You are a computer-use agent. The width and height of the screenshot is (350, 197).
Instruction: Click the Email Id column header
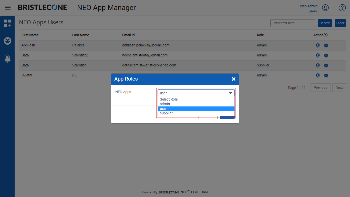coord(128,35)
